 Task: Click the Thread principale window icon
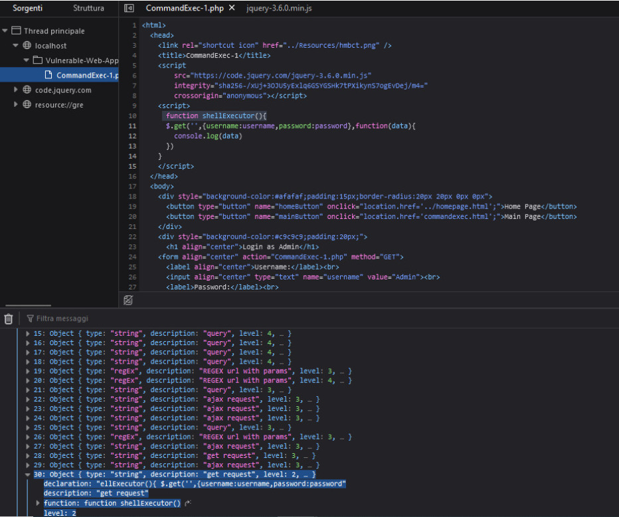point(16,31)
